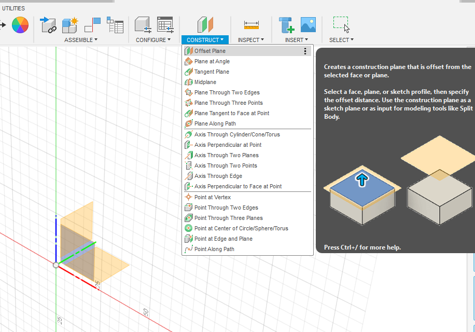This screenshot has width=475, height=332.
Task: Open the Utilities tab
Action: point(13,8)
